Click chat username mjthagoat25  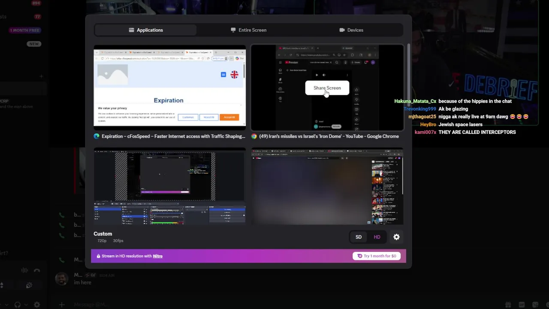coord(422,117)
